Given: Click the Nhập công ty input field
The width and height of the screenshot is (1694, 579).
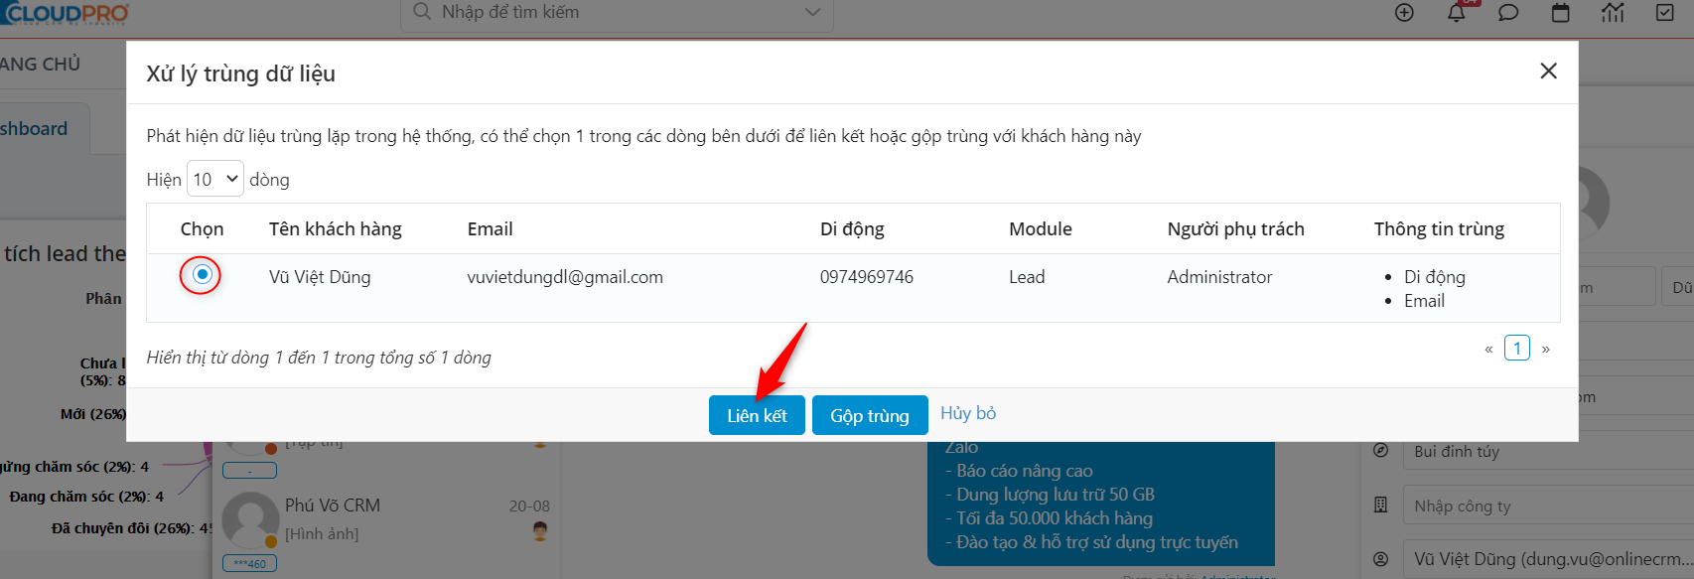Looking at the screenshot, I should tap(1547, 506).
